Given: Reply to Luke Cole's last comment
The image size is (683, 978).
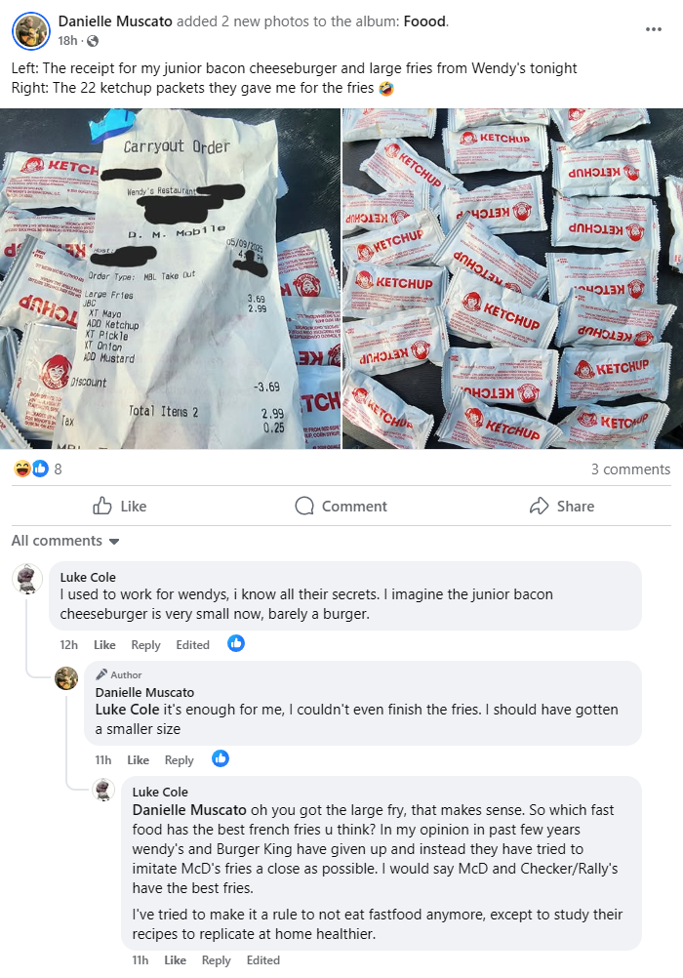Looking at the screenshot, I should pyautogui.click(x=216, y=960).
